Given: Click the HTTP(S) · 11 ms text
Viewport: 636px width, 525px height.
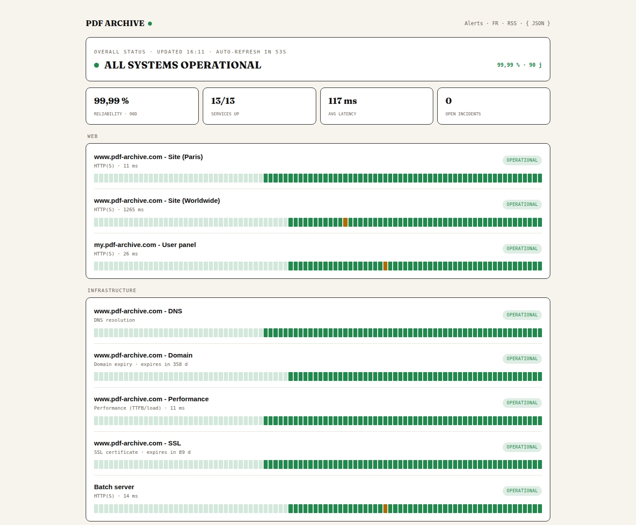Looking at the screenshot, I should pos(116,166).
